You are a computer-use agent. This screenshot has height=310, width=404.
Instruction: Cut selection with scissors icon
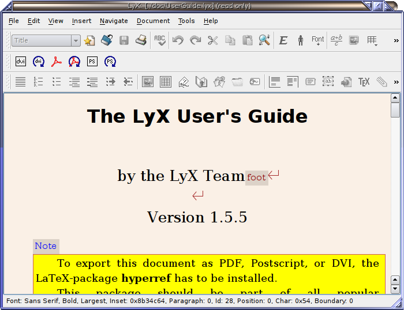(213, 40)
